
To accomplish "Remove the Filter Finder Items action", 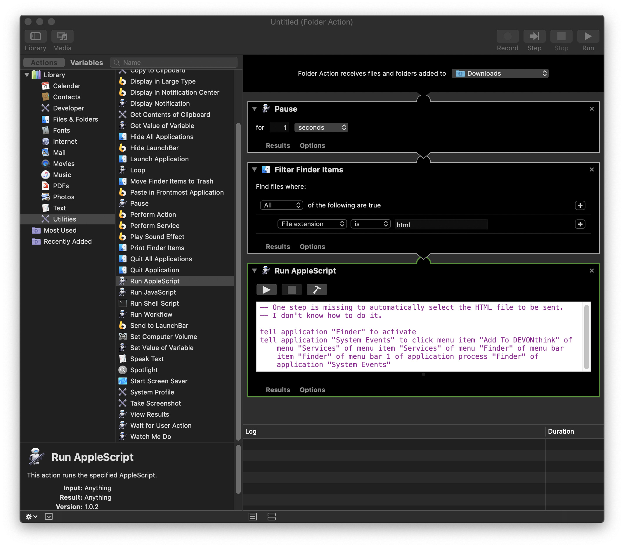I will (591, 169).
